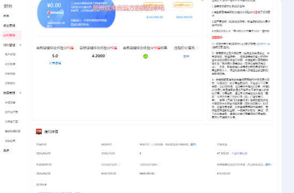
Task: Click the plus icon in the blue card
Action: [x=48, y=17]
